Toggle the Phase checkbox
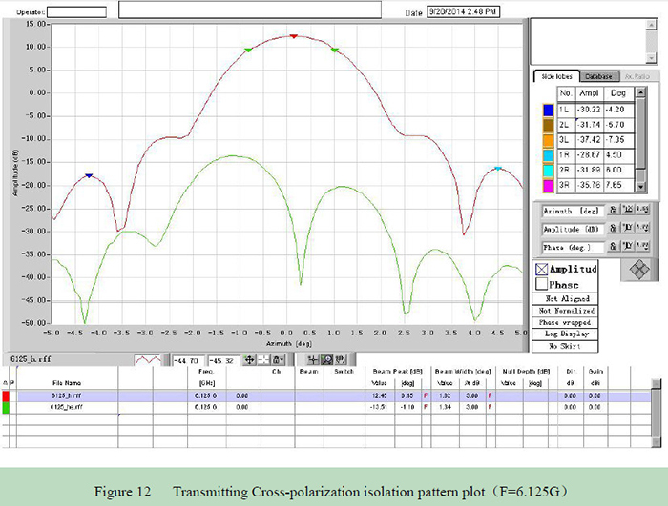Viewport: 668px width, 506px height. pos(541,284)
